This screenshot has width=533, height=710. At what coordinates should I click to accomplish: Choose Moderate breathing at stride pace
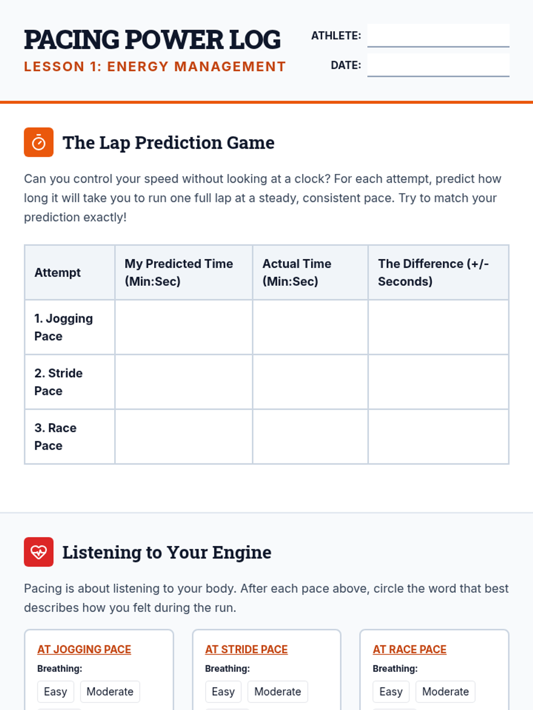pos(278,691)
